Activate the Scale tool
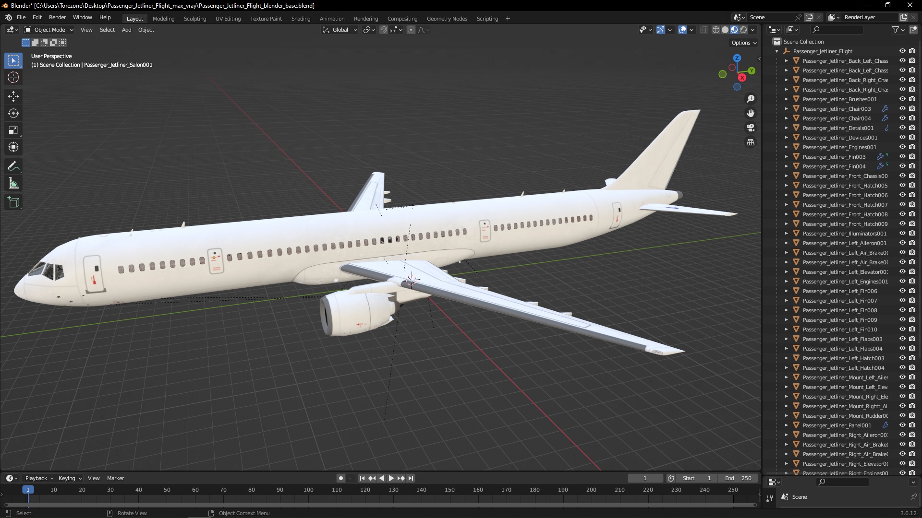The image size is (922, 518). point(13,130)
